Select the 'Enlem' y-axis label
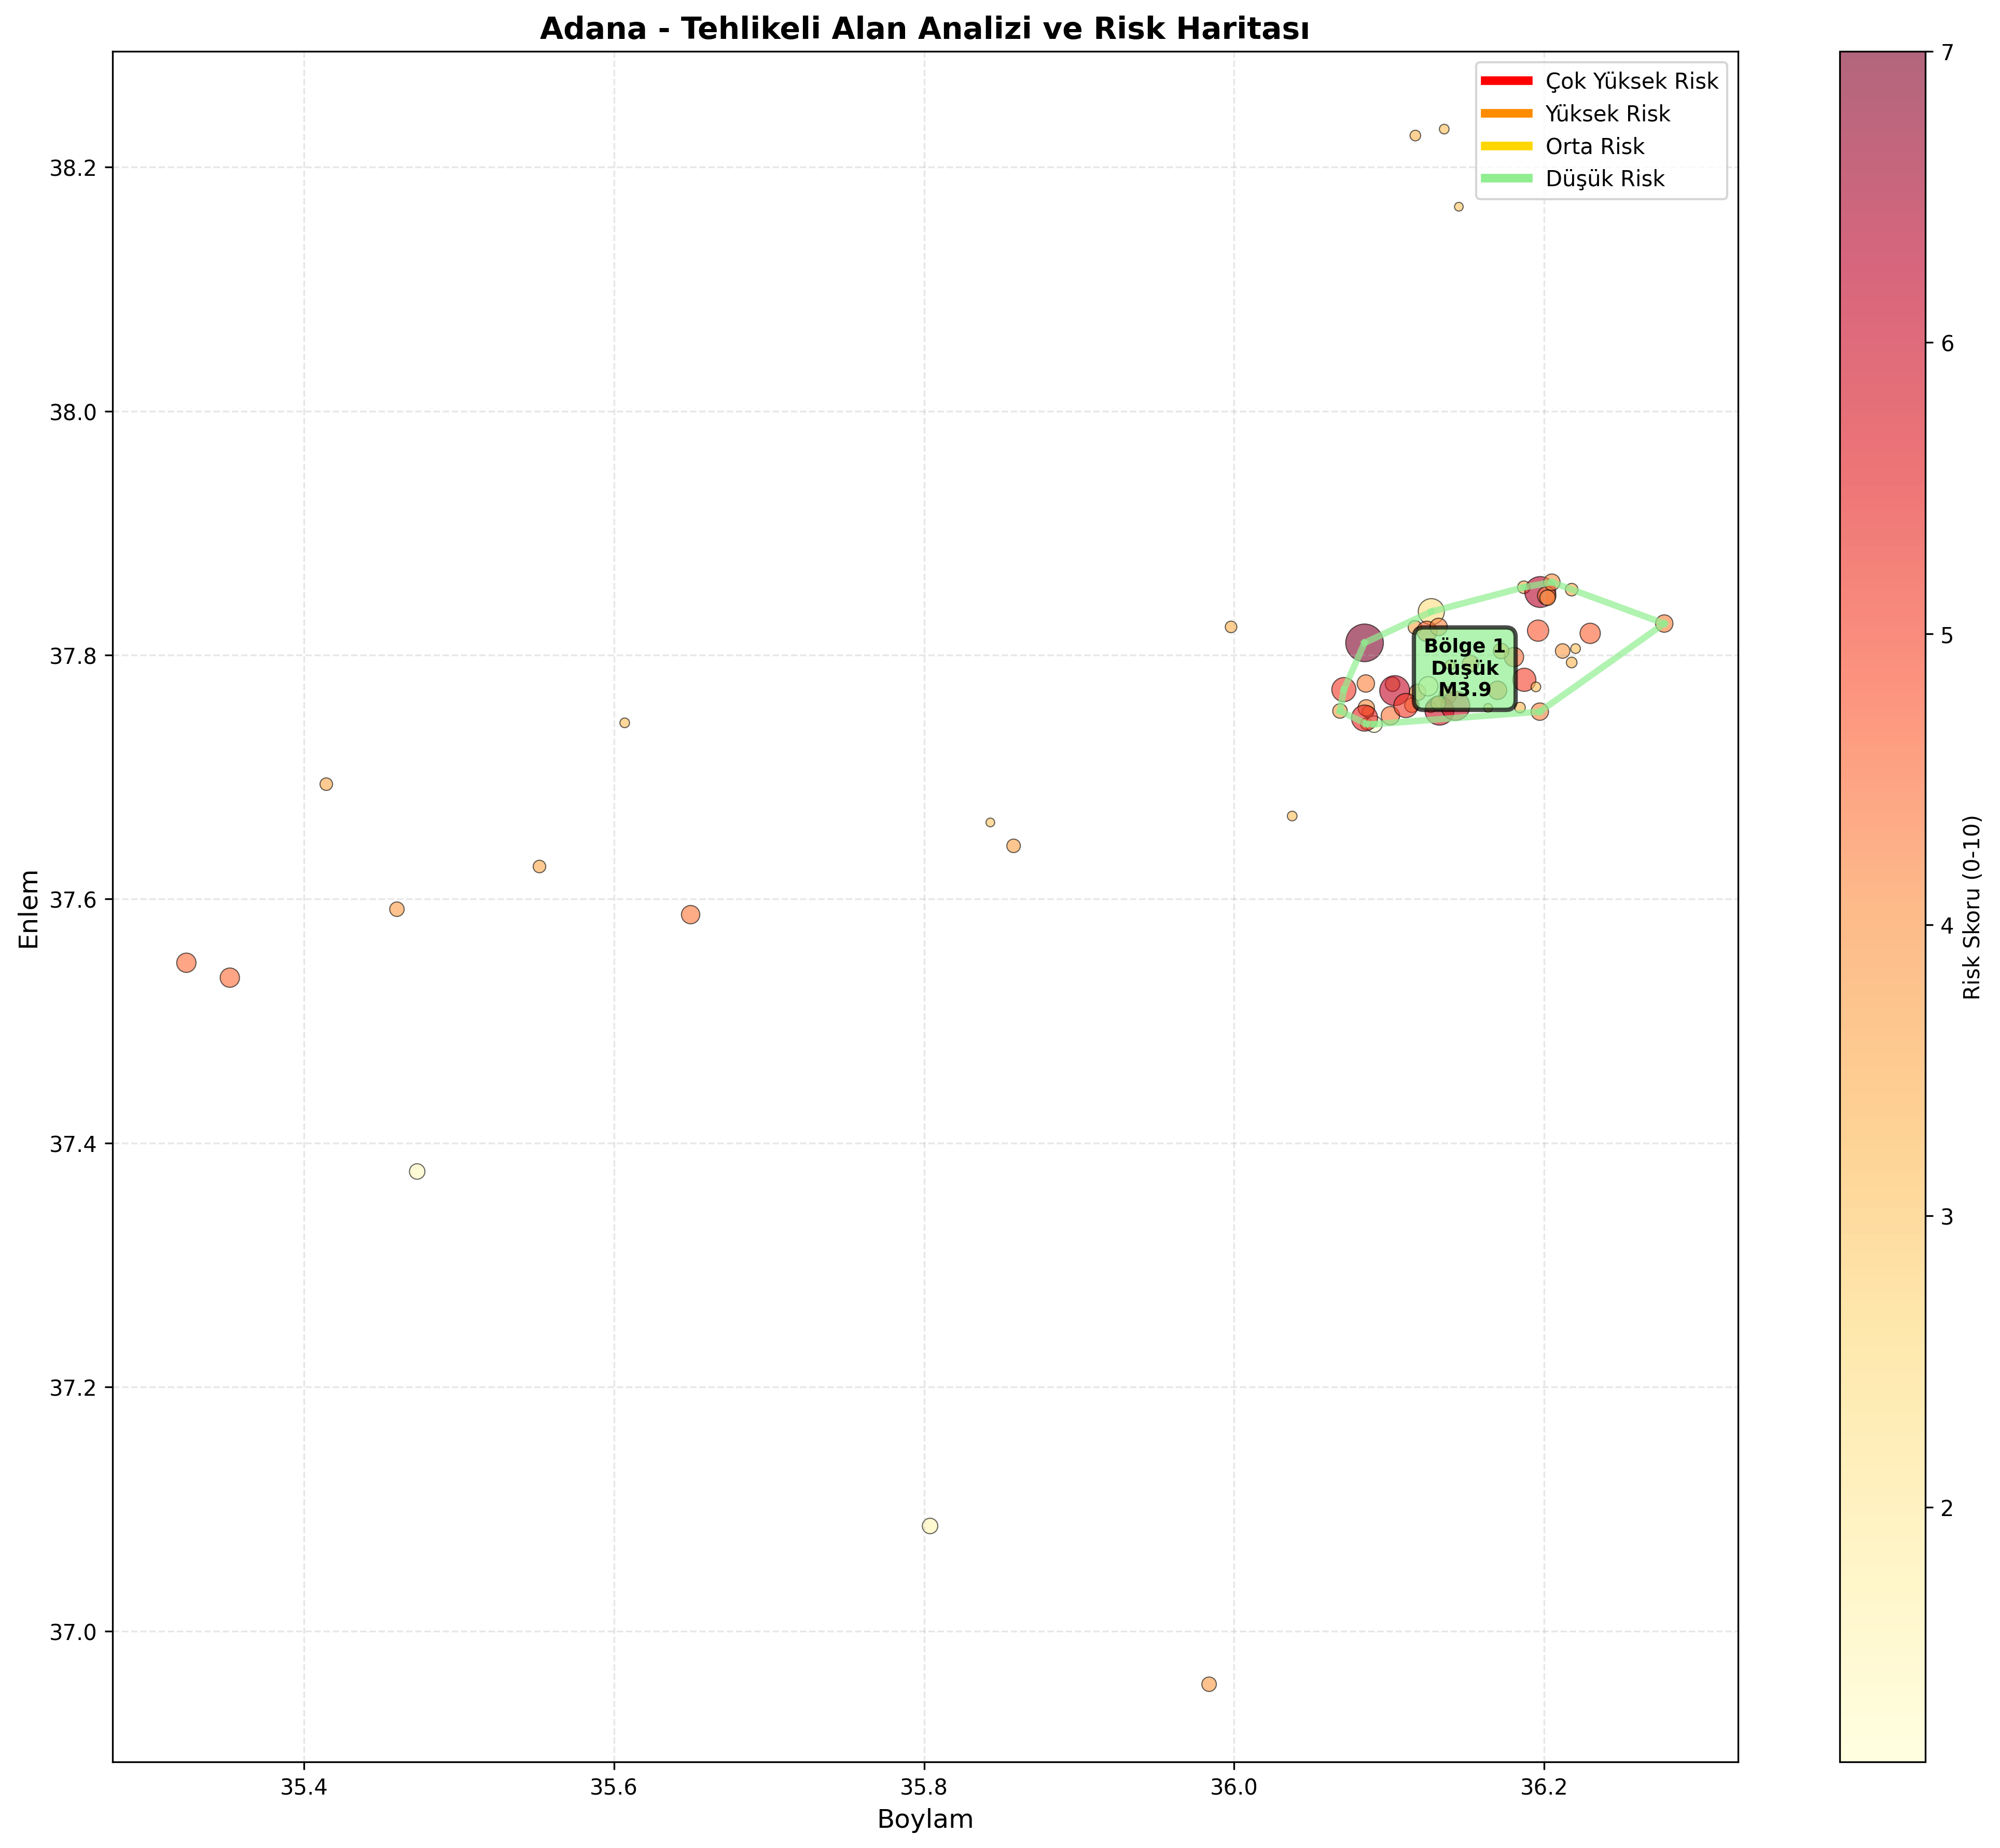 tap(30, 908)
